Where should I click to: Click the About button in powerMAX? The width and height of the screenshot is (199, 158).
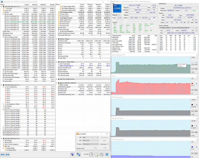(x=95, y=148)
